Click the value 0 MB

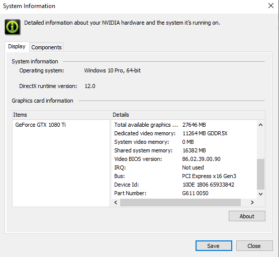pyautogui.click(x=188, y=142)
